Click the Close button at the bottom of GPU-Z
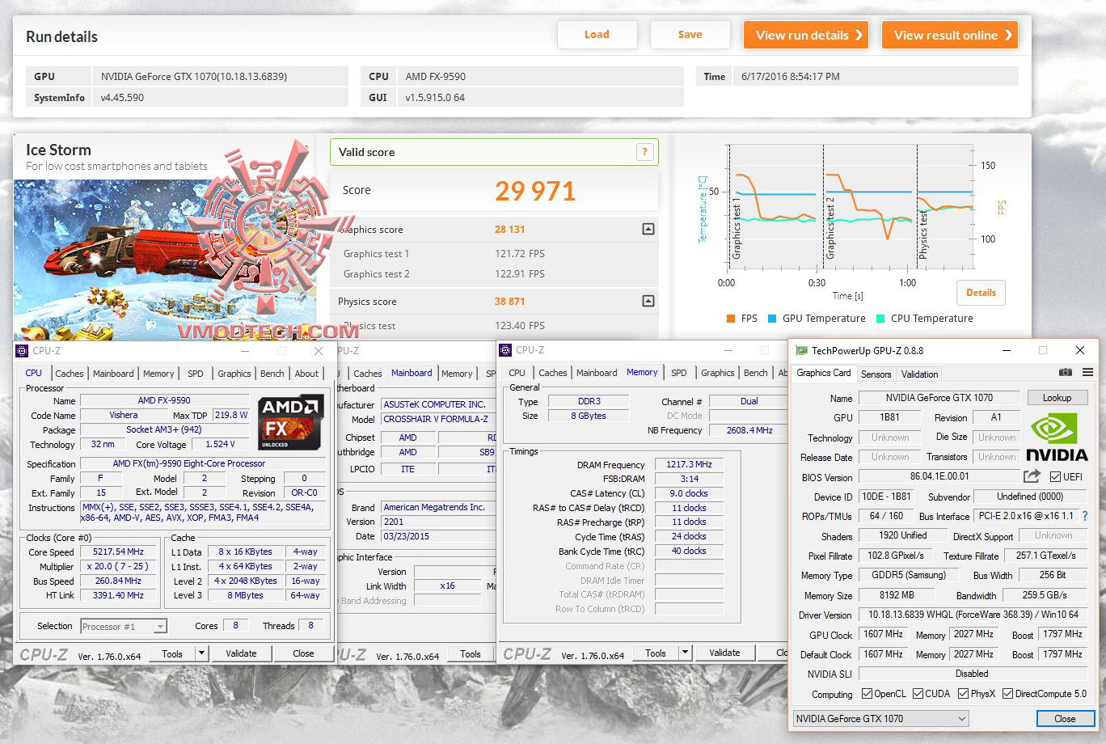Image resolution: width=1106 pixels, height=744 pixels. coord(1065,718)
